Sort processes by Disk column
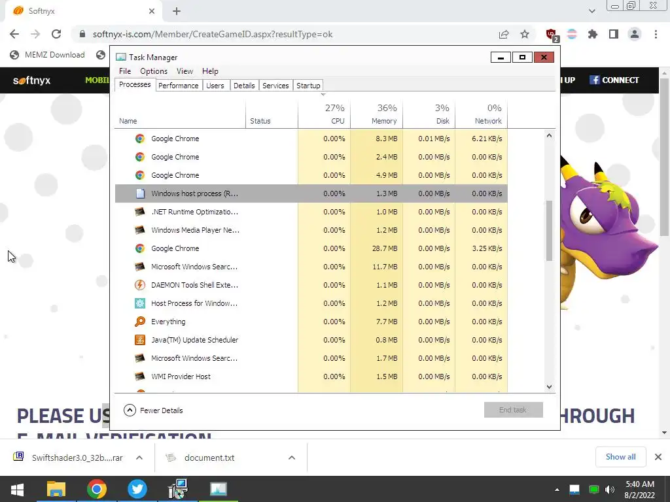Viewport: 670px width, 502px height. pos(429,114)
